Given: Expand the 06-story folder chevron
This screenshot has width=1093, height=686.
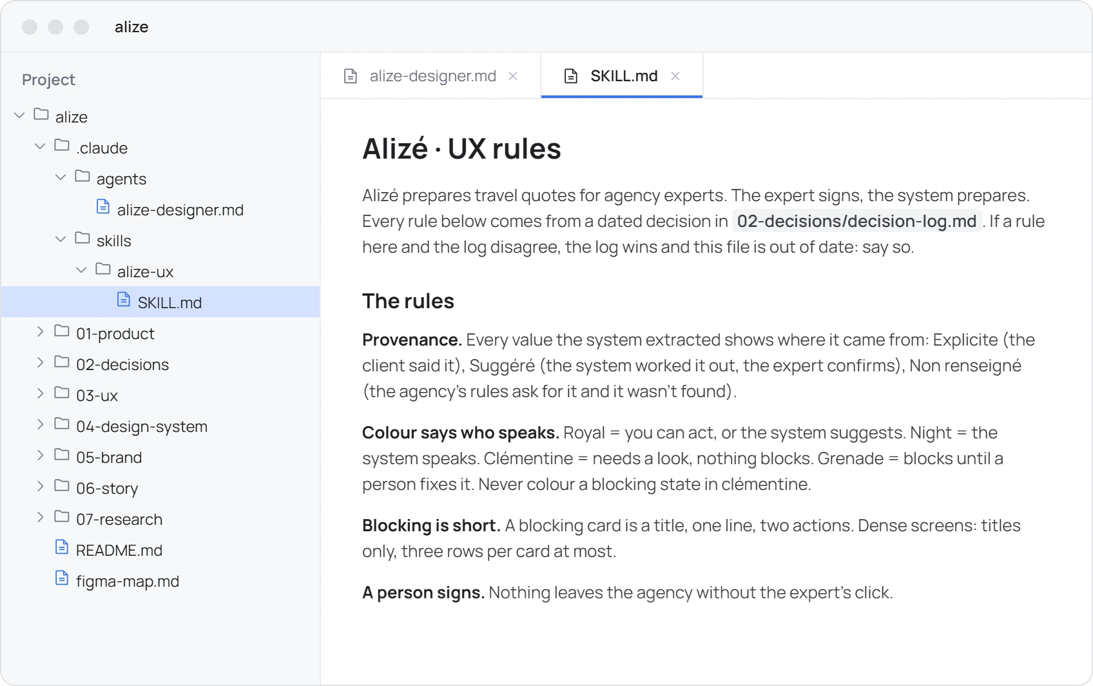Looking at the screenshot, I should pos(40,486).
